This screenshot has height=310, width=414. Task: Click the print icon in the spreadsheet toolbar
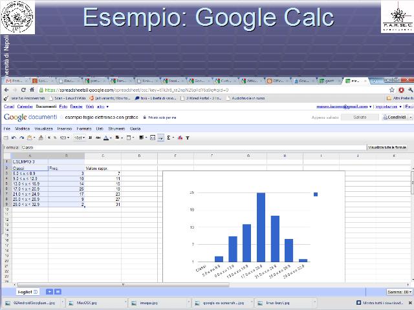(6, 138)
